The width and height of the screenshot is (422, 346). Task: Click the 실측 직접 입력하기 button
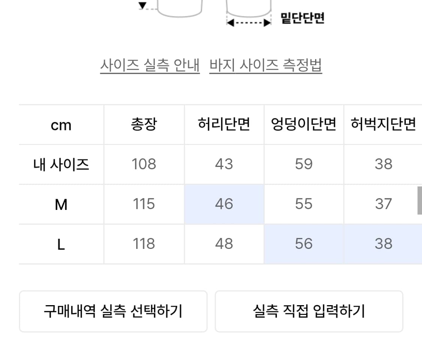click(x=309, y=311)
